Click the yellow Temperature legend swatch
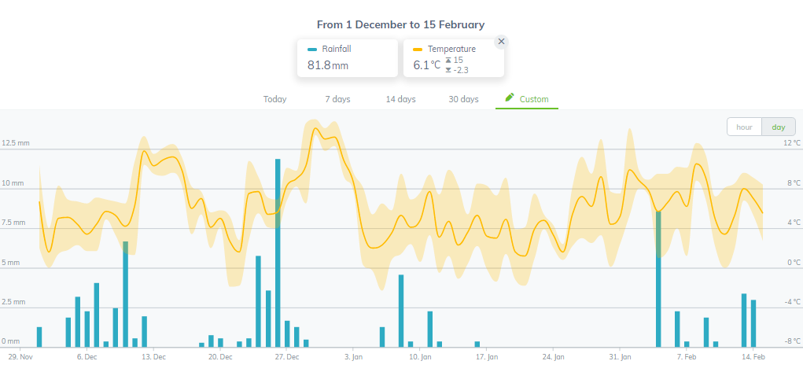Screen dimensions: 803x372 [x=418, y=50]
